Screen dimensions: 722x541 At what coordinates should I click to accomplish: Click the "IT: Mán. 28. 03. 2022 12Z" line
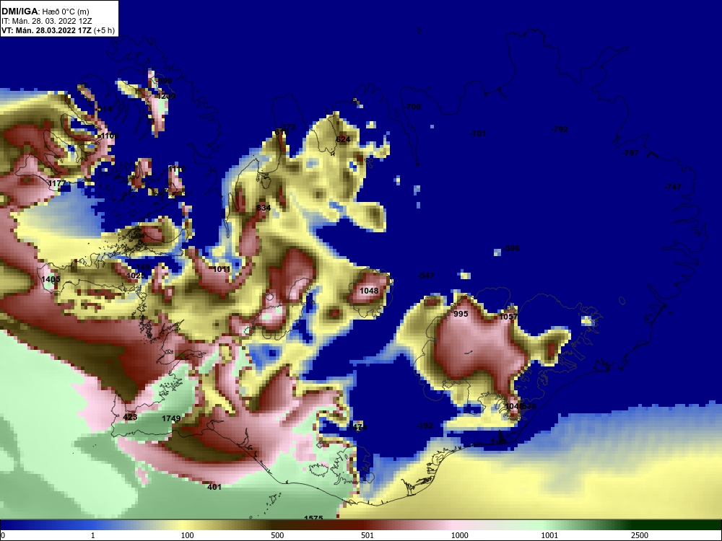[x=46, y=21]
